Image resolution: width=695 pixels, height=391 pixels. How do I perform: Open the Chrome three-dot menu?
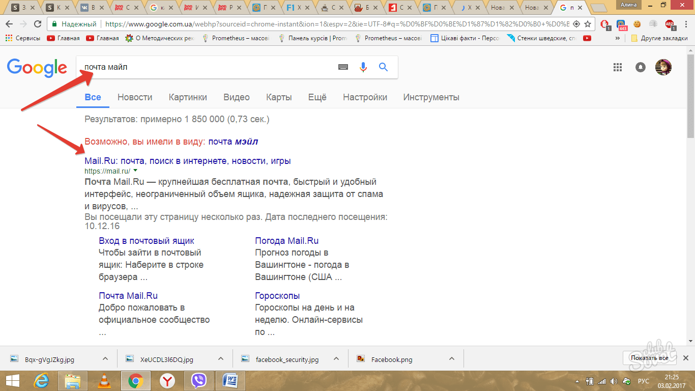point(686,24)
